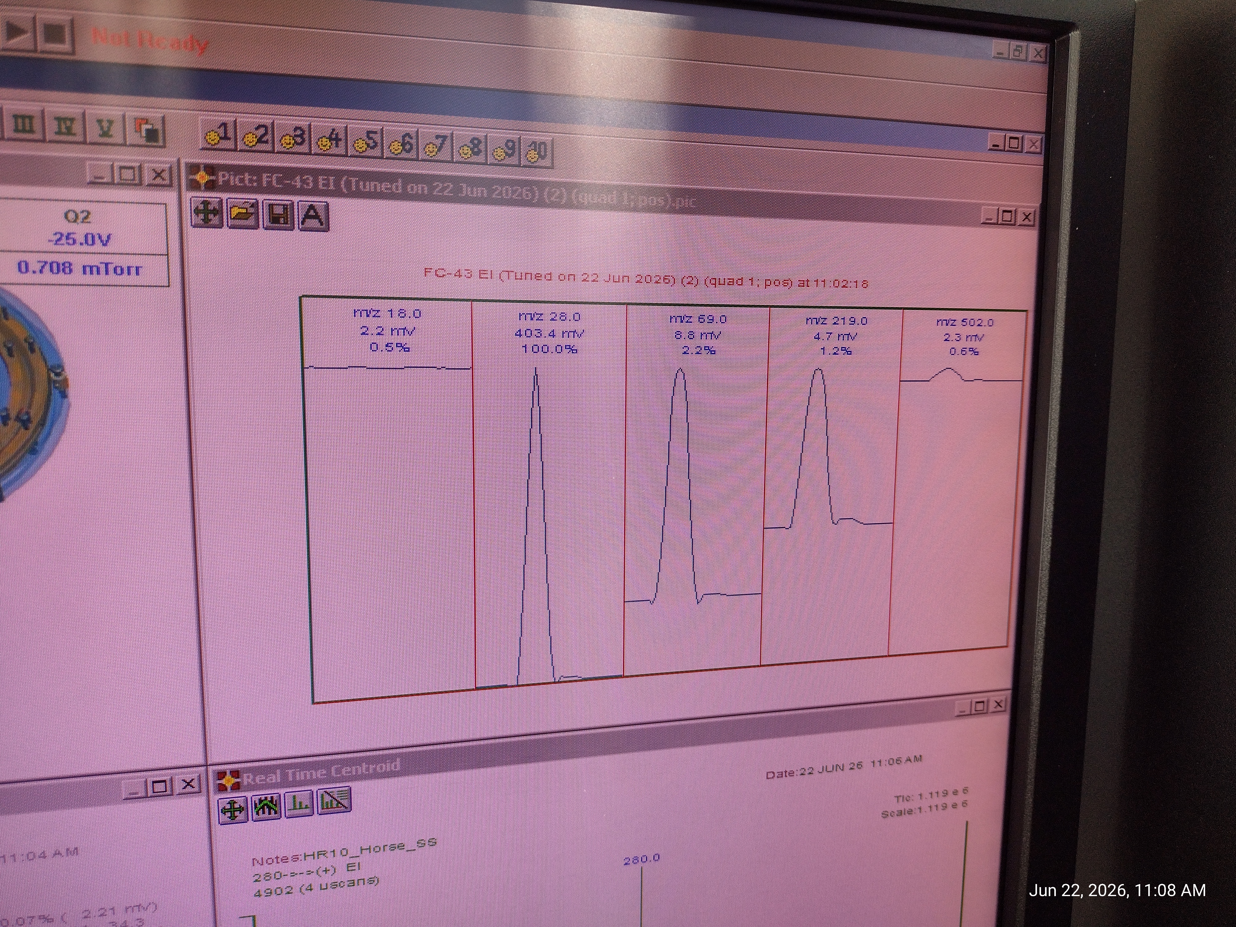Click the crossed-out chart icon in Real Time Centroid
This screenshot has width=1236, height=927.
coord(334,800)
